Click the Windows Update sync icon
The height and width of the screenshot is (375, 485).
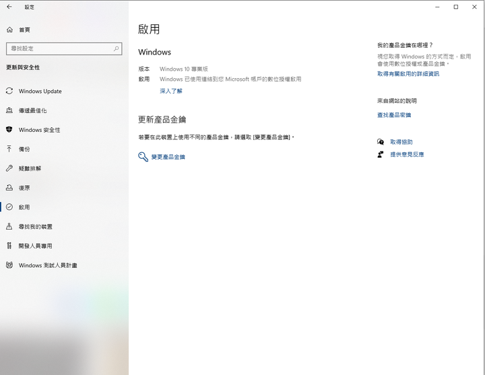click(9, 91)
